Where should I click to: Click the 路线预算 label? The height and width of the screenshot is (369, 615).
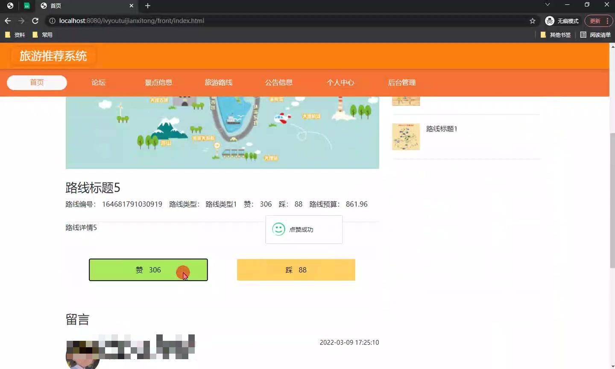click(325, 204)
